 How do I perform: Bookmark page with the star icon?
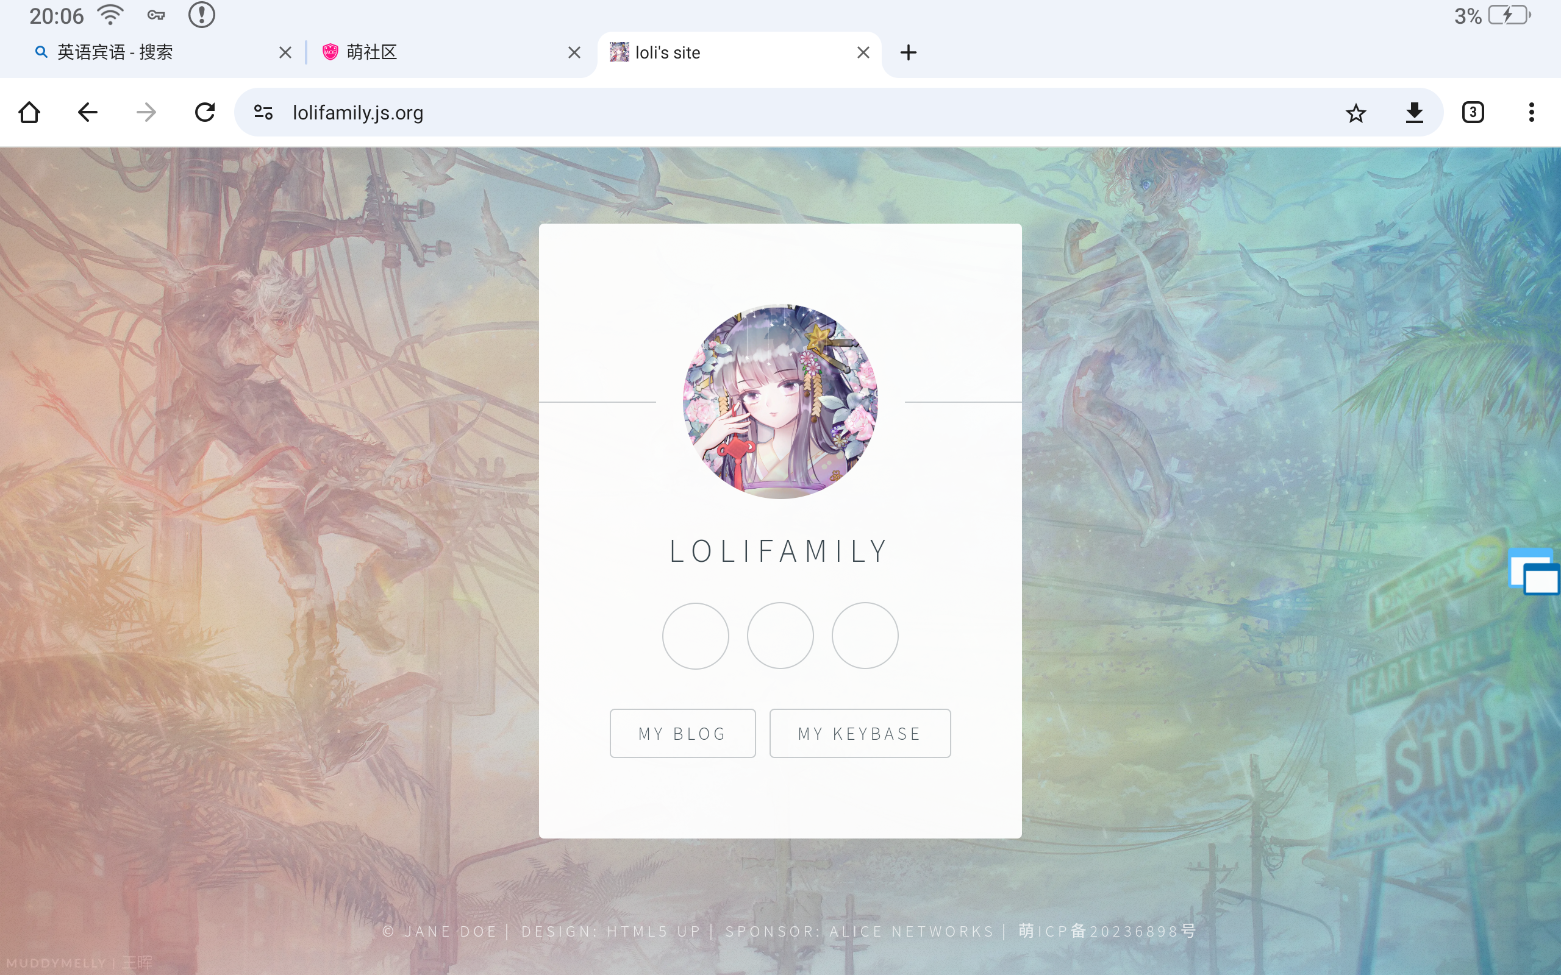click(x=1356, y=113)
